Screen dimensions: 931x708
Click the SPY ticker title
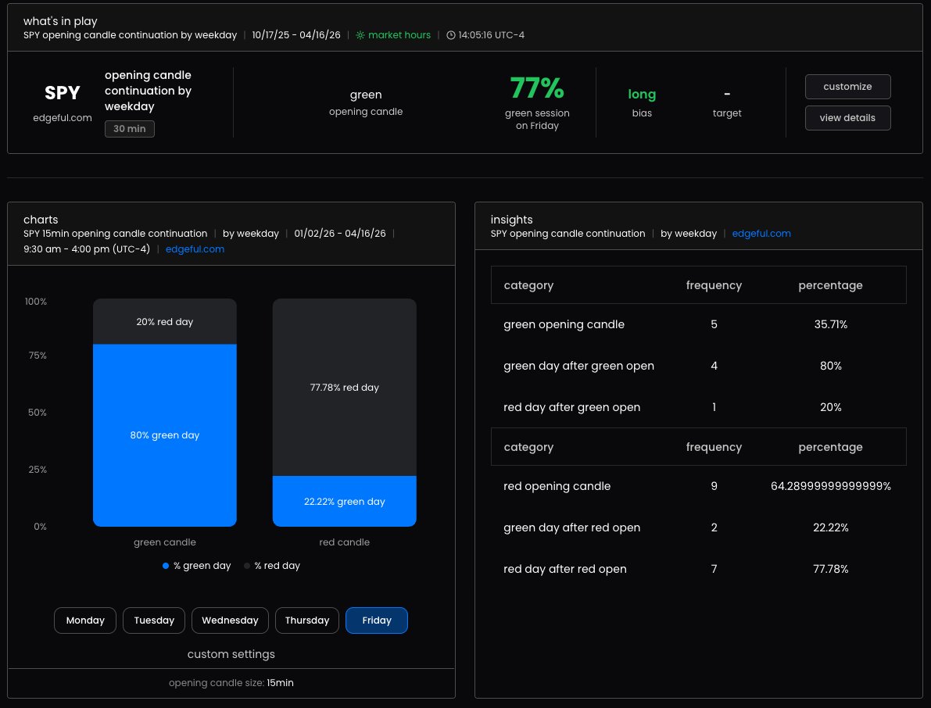[x=63, y=92]
